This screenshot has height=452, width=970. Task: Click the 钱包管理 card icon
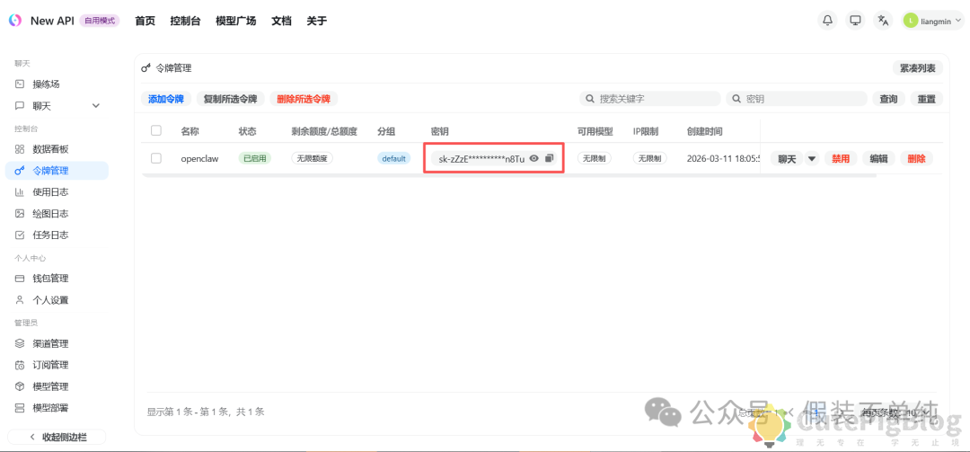click(20, 279)
